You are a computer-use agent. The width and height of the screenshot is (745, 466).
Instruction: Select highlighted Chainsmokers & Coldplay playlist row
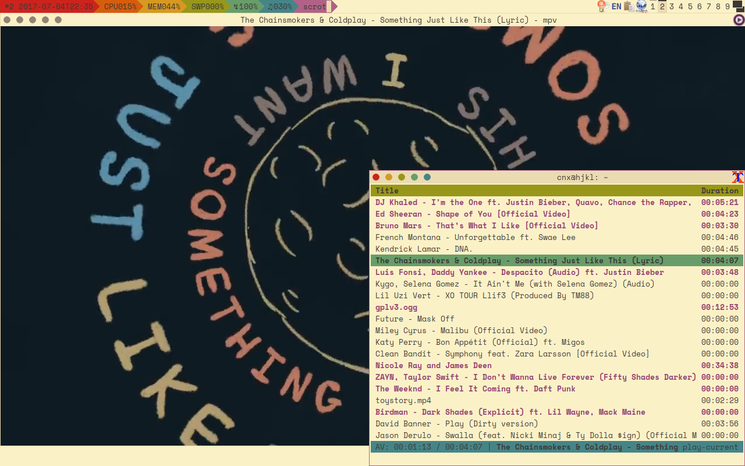coord(557,260)
